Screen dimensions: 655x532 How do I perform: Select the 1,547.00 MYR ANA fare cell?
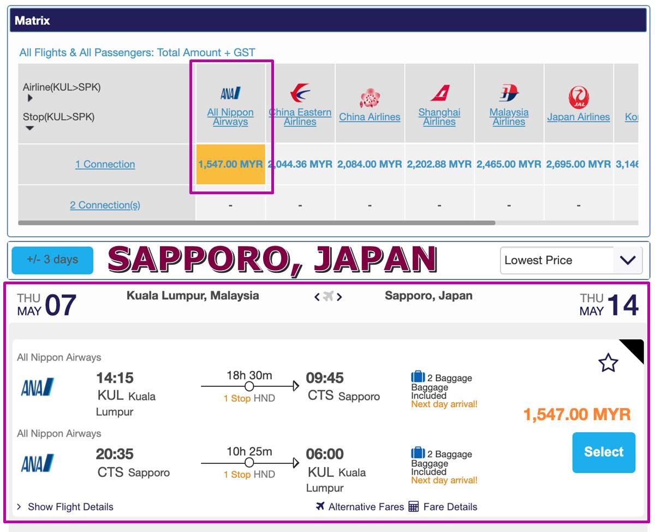click(x=230, y=164)
